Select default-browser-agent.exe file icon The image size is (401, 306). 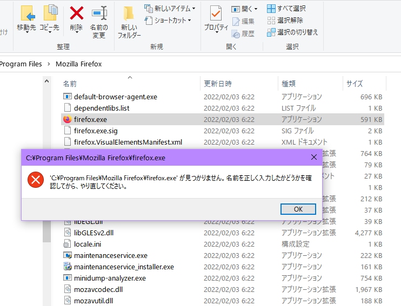click(67, 96)
